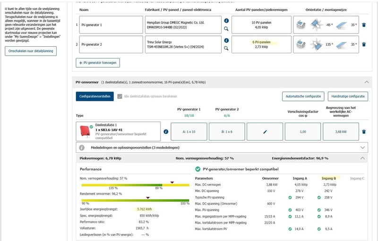Viewport: 378px width, 241px height.
Task: Click Omschakelen naar detailplanning button
Action: click(31, 51)
